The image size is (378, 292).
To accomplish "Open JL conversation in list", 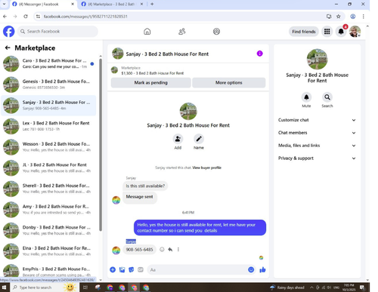I will (x=48, y=168).
